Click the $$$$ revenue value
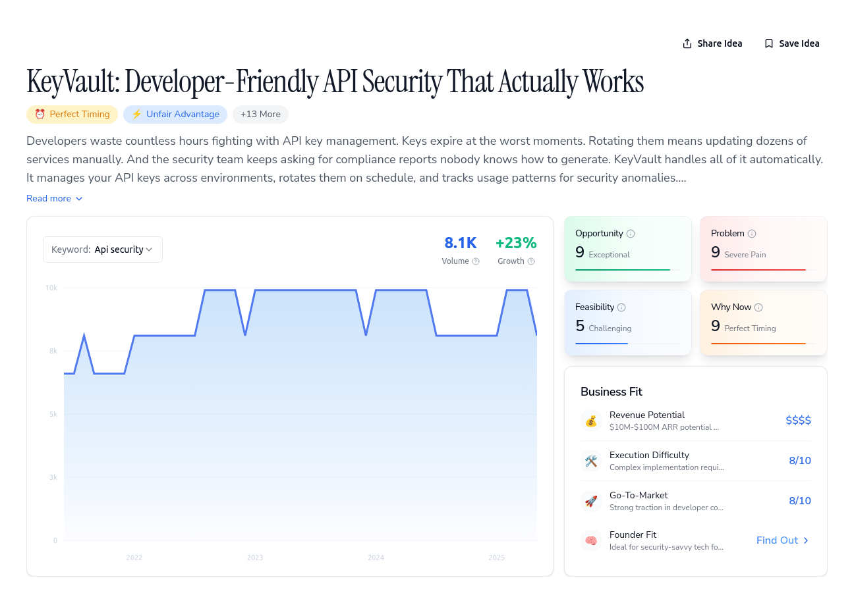 pos(798,421)
